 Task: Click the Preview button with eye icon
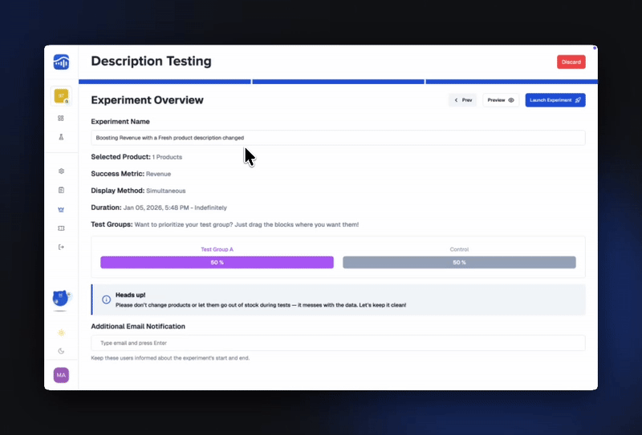point(501,100)
